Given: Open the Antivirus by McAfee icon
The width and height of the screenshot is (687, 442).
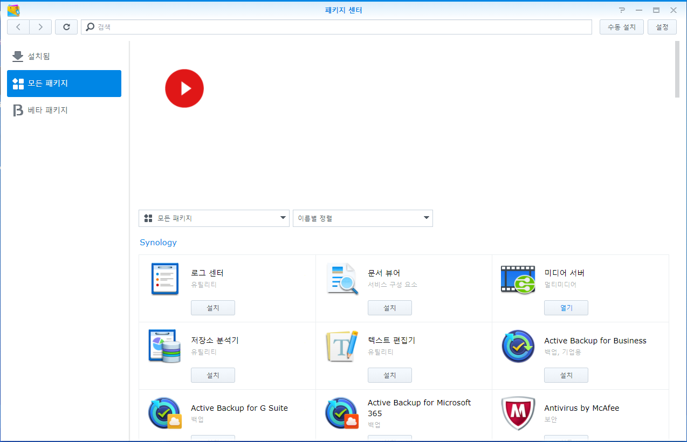Looking at the screenshot, I should (518, 413).
